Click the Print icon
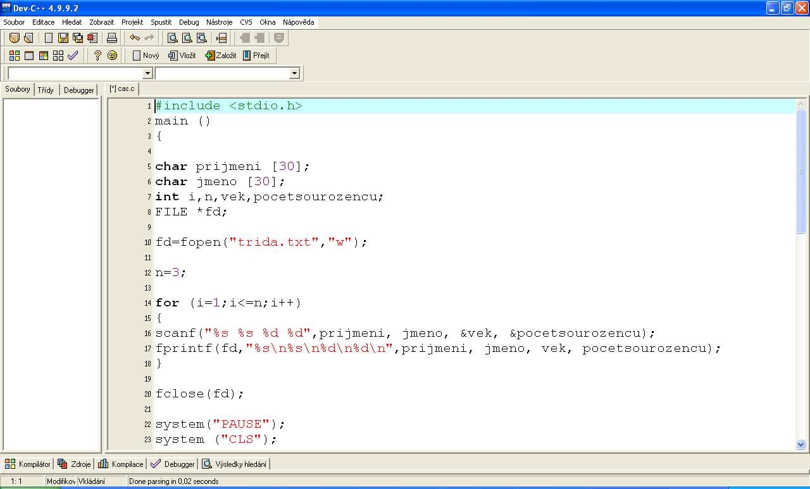This screenshot has height=489, width=810. tap(111, 38)
